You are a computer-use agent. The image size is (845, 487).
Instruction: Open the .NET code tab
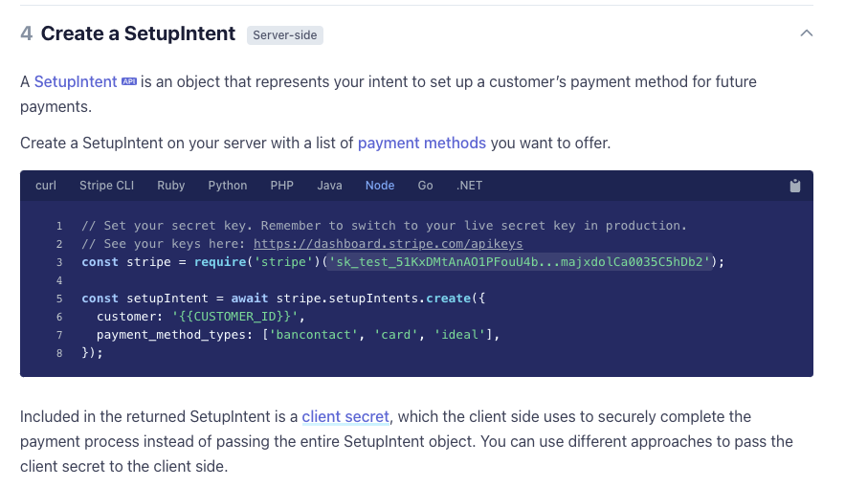click(469, 186)
